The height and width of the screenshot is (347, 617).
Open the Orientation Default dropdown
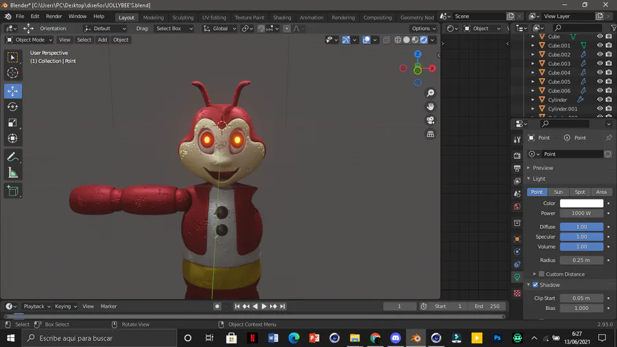point(105,28)
